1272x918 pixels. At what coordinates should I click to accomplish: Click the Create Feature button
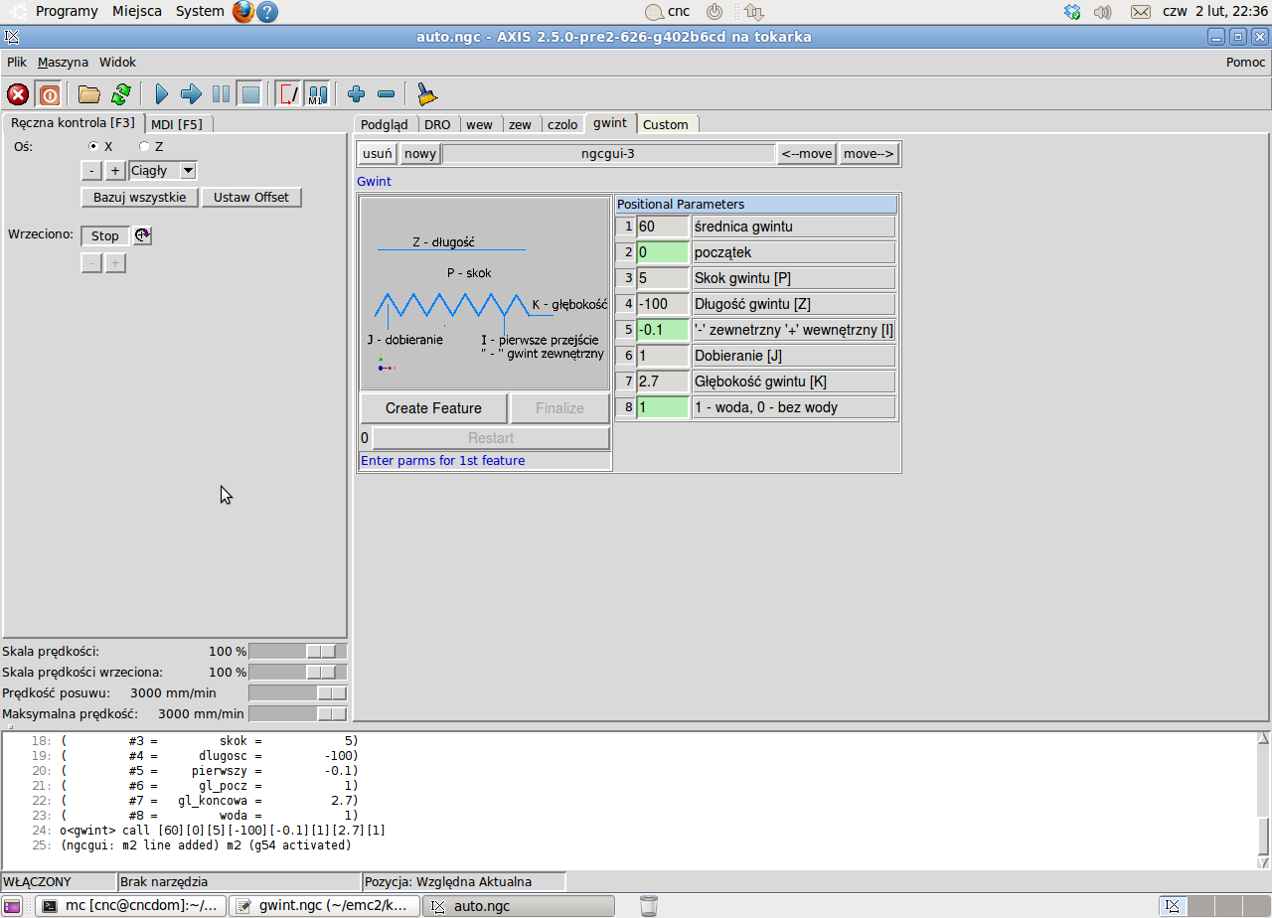tap(433, 408)
